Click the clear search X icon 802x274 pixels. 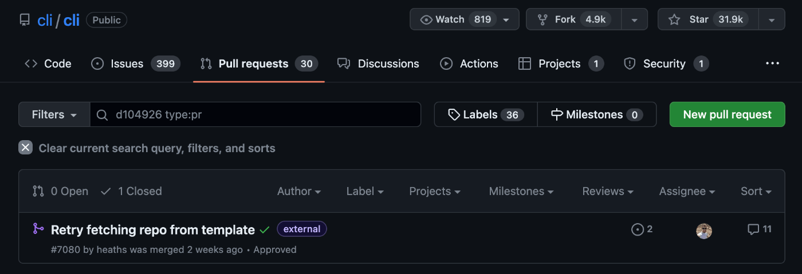(x=26, y=148)
